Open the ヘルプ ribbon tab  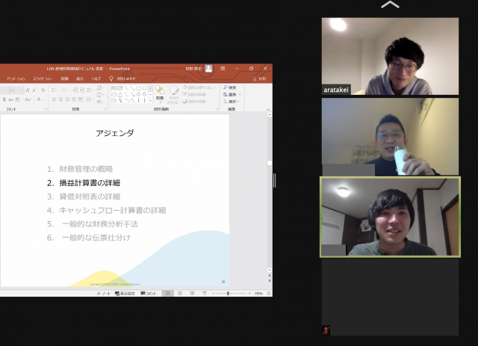(x=96, y=78)
